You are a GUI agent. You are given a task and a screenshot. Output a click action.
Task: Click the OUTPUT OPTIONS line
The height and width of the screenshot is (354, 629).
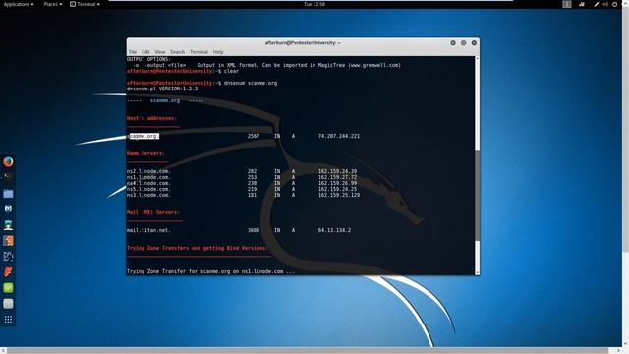[148, 59]
